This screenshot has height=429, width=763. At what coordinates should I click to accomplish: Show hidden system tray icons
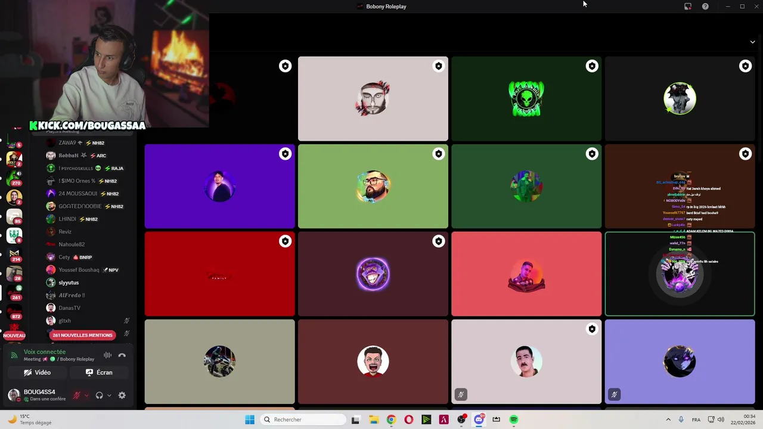[668, 419]
